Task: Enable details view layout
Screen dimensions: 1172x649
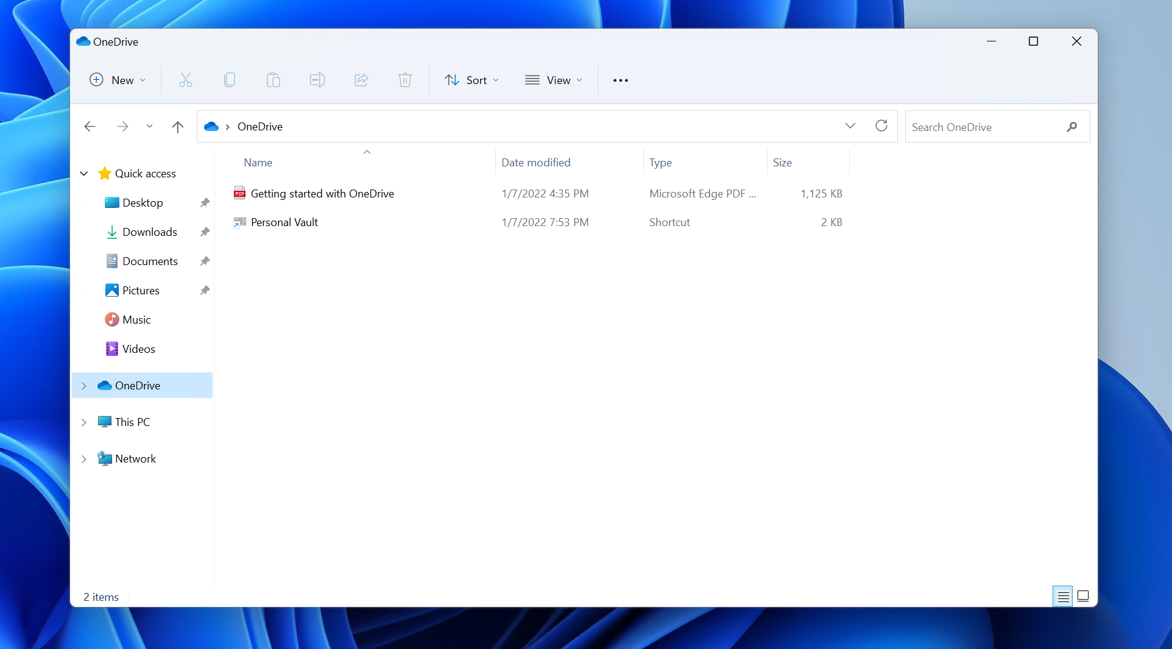Action: (1062, 596)
